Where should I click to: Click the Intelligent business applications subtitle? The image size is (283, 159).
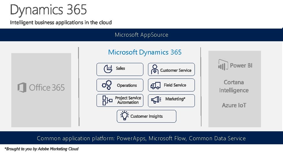(61, 23)
